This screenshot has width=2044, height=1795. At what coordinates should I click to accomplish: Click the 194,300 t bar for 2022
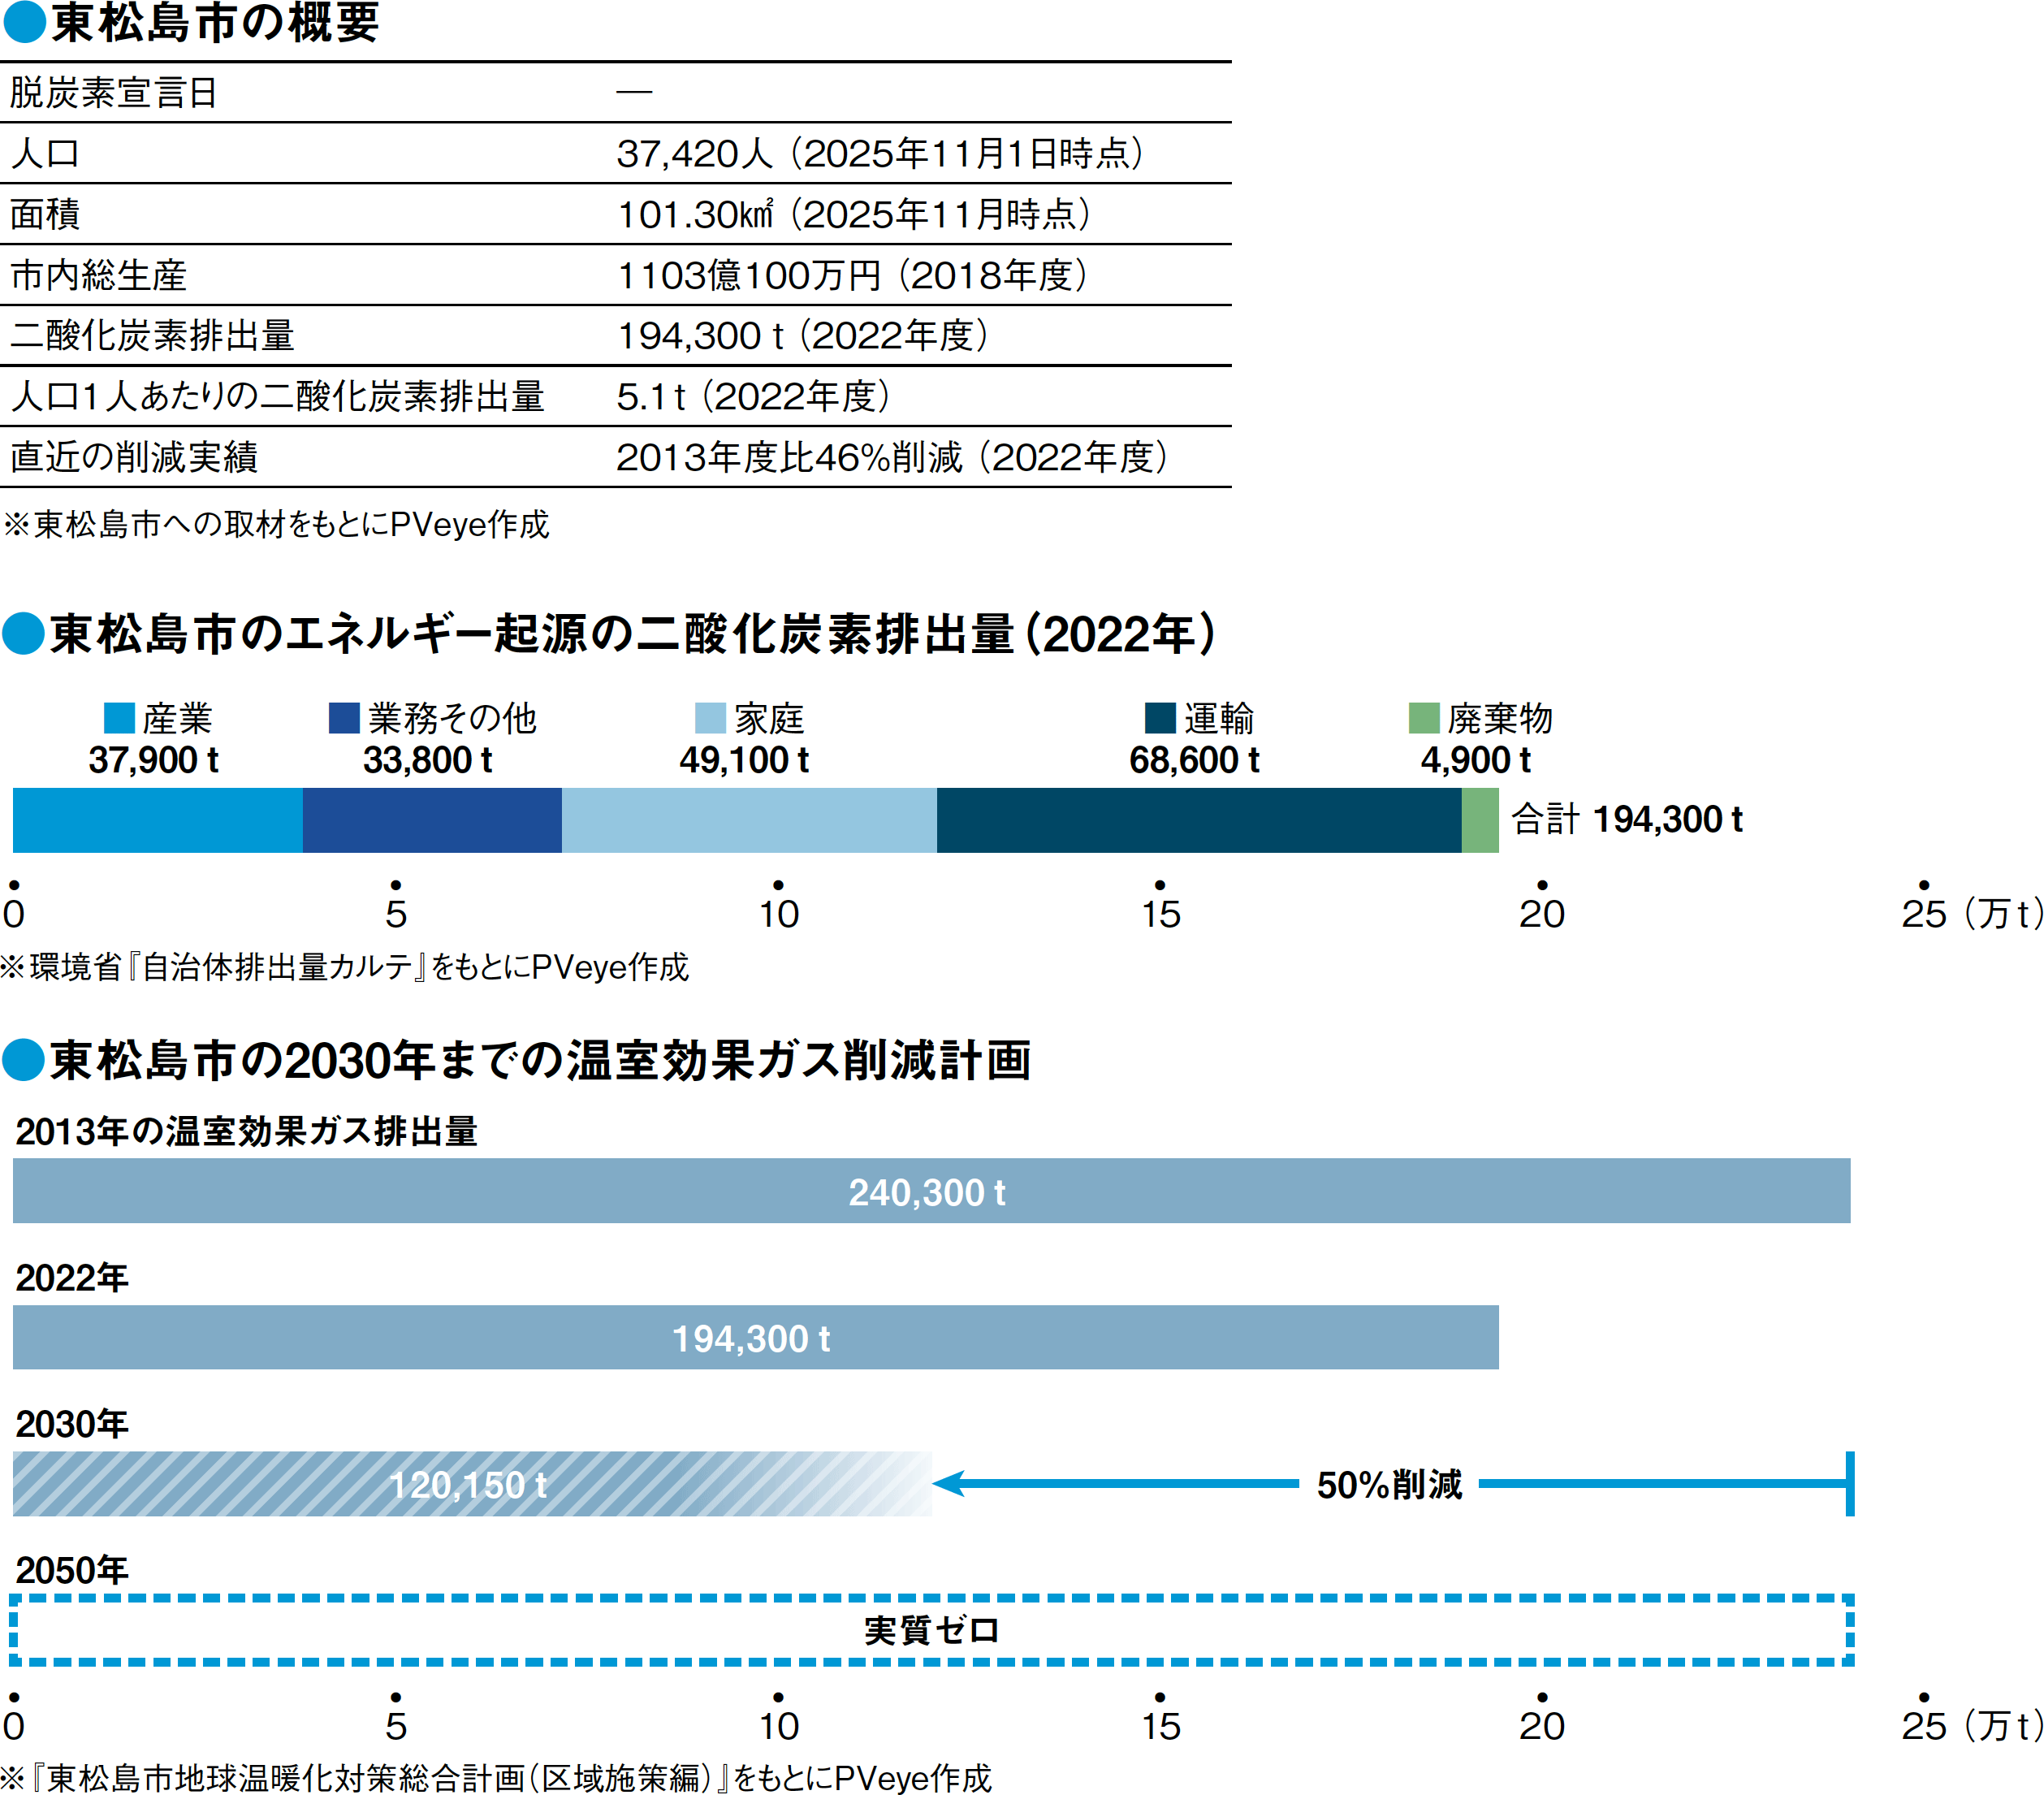tap(755, 1337)
